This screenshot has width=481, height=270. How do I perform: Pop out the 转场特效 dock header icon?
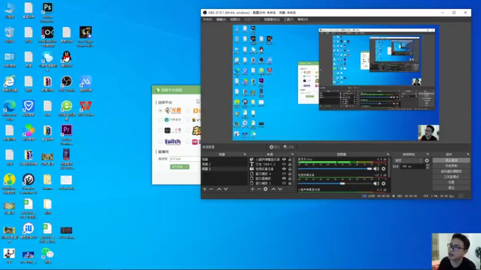[x=427, y=154]
